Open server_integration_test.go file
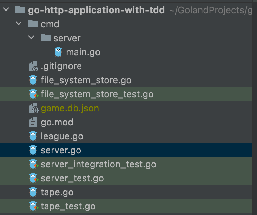This screenshot has height=215, width=257. [98, 164]
